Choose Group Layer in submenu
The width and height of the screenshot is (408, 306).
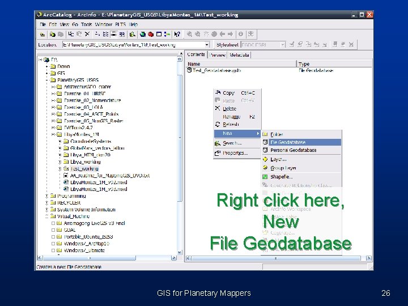tap(301, 168)
